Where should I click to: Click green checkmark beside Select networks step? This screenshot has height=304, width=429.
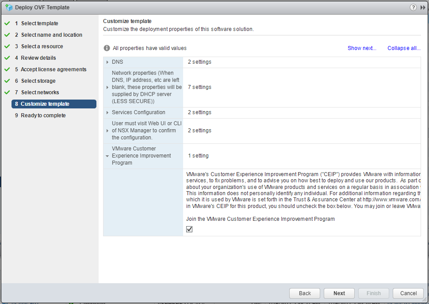[7, 92]
